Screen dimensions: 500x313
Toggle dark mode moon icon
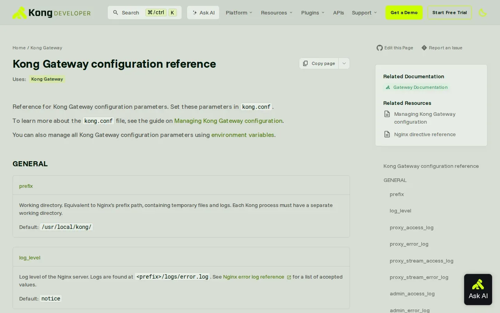(483, 13)
